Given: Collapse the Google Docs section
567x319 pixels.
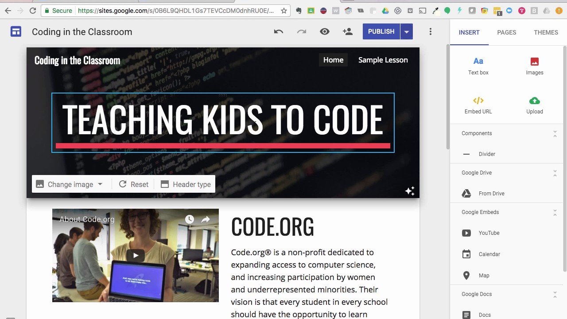Looking at the screenshot, I should (x=555, y=294).
